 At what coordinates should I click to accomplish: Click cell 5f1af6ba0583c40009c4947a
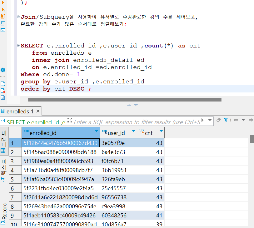(x=61, y=179)
